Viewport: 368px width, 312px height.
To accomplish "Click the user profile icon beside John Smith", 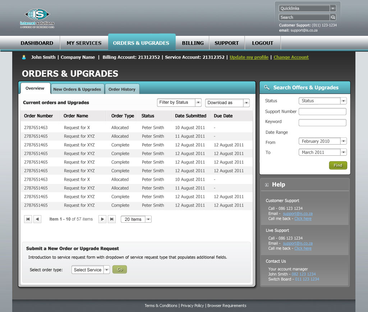I will pos(24,57).
